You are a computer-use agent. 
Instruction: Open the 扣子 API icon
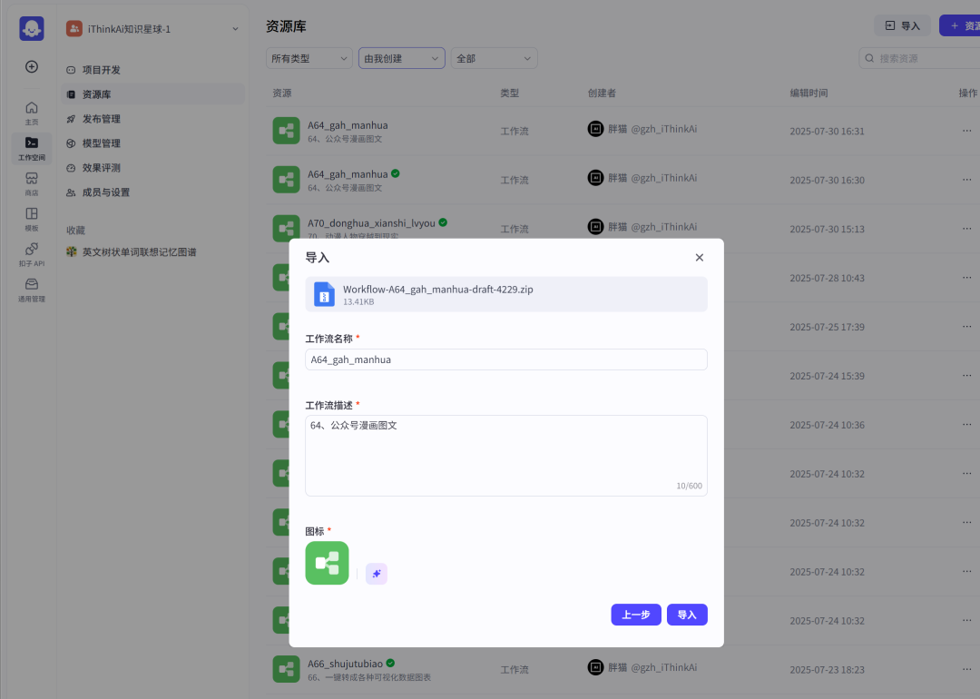31,254
